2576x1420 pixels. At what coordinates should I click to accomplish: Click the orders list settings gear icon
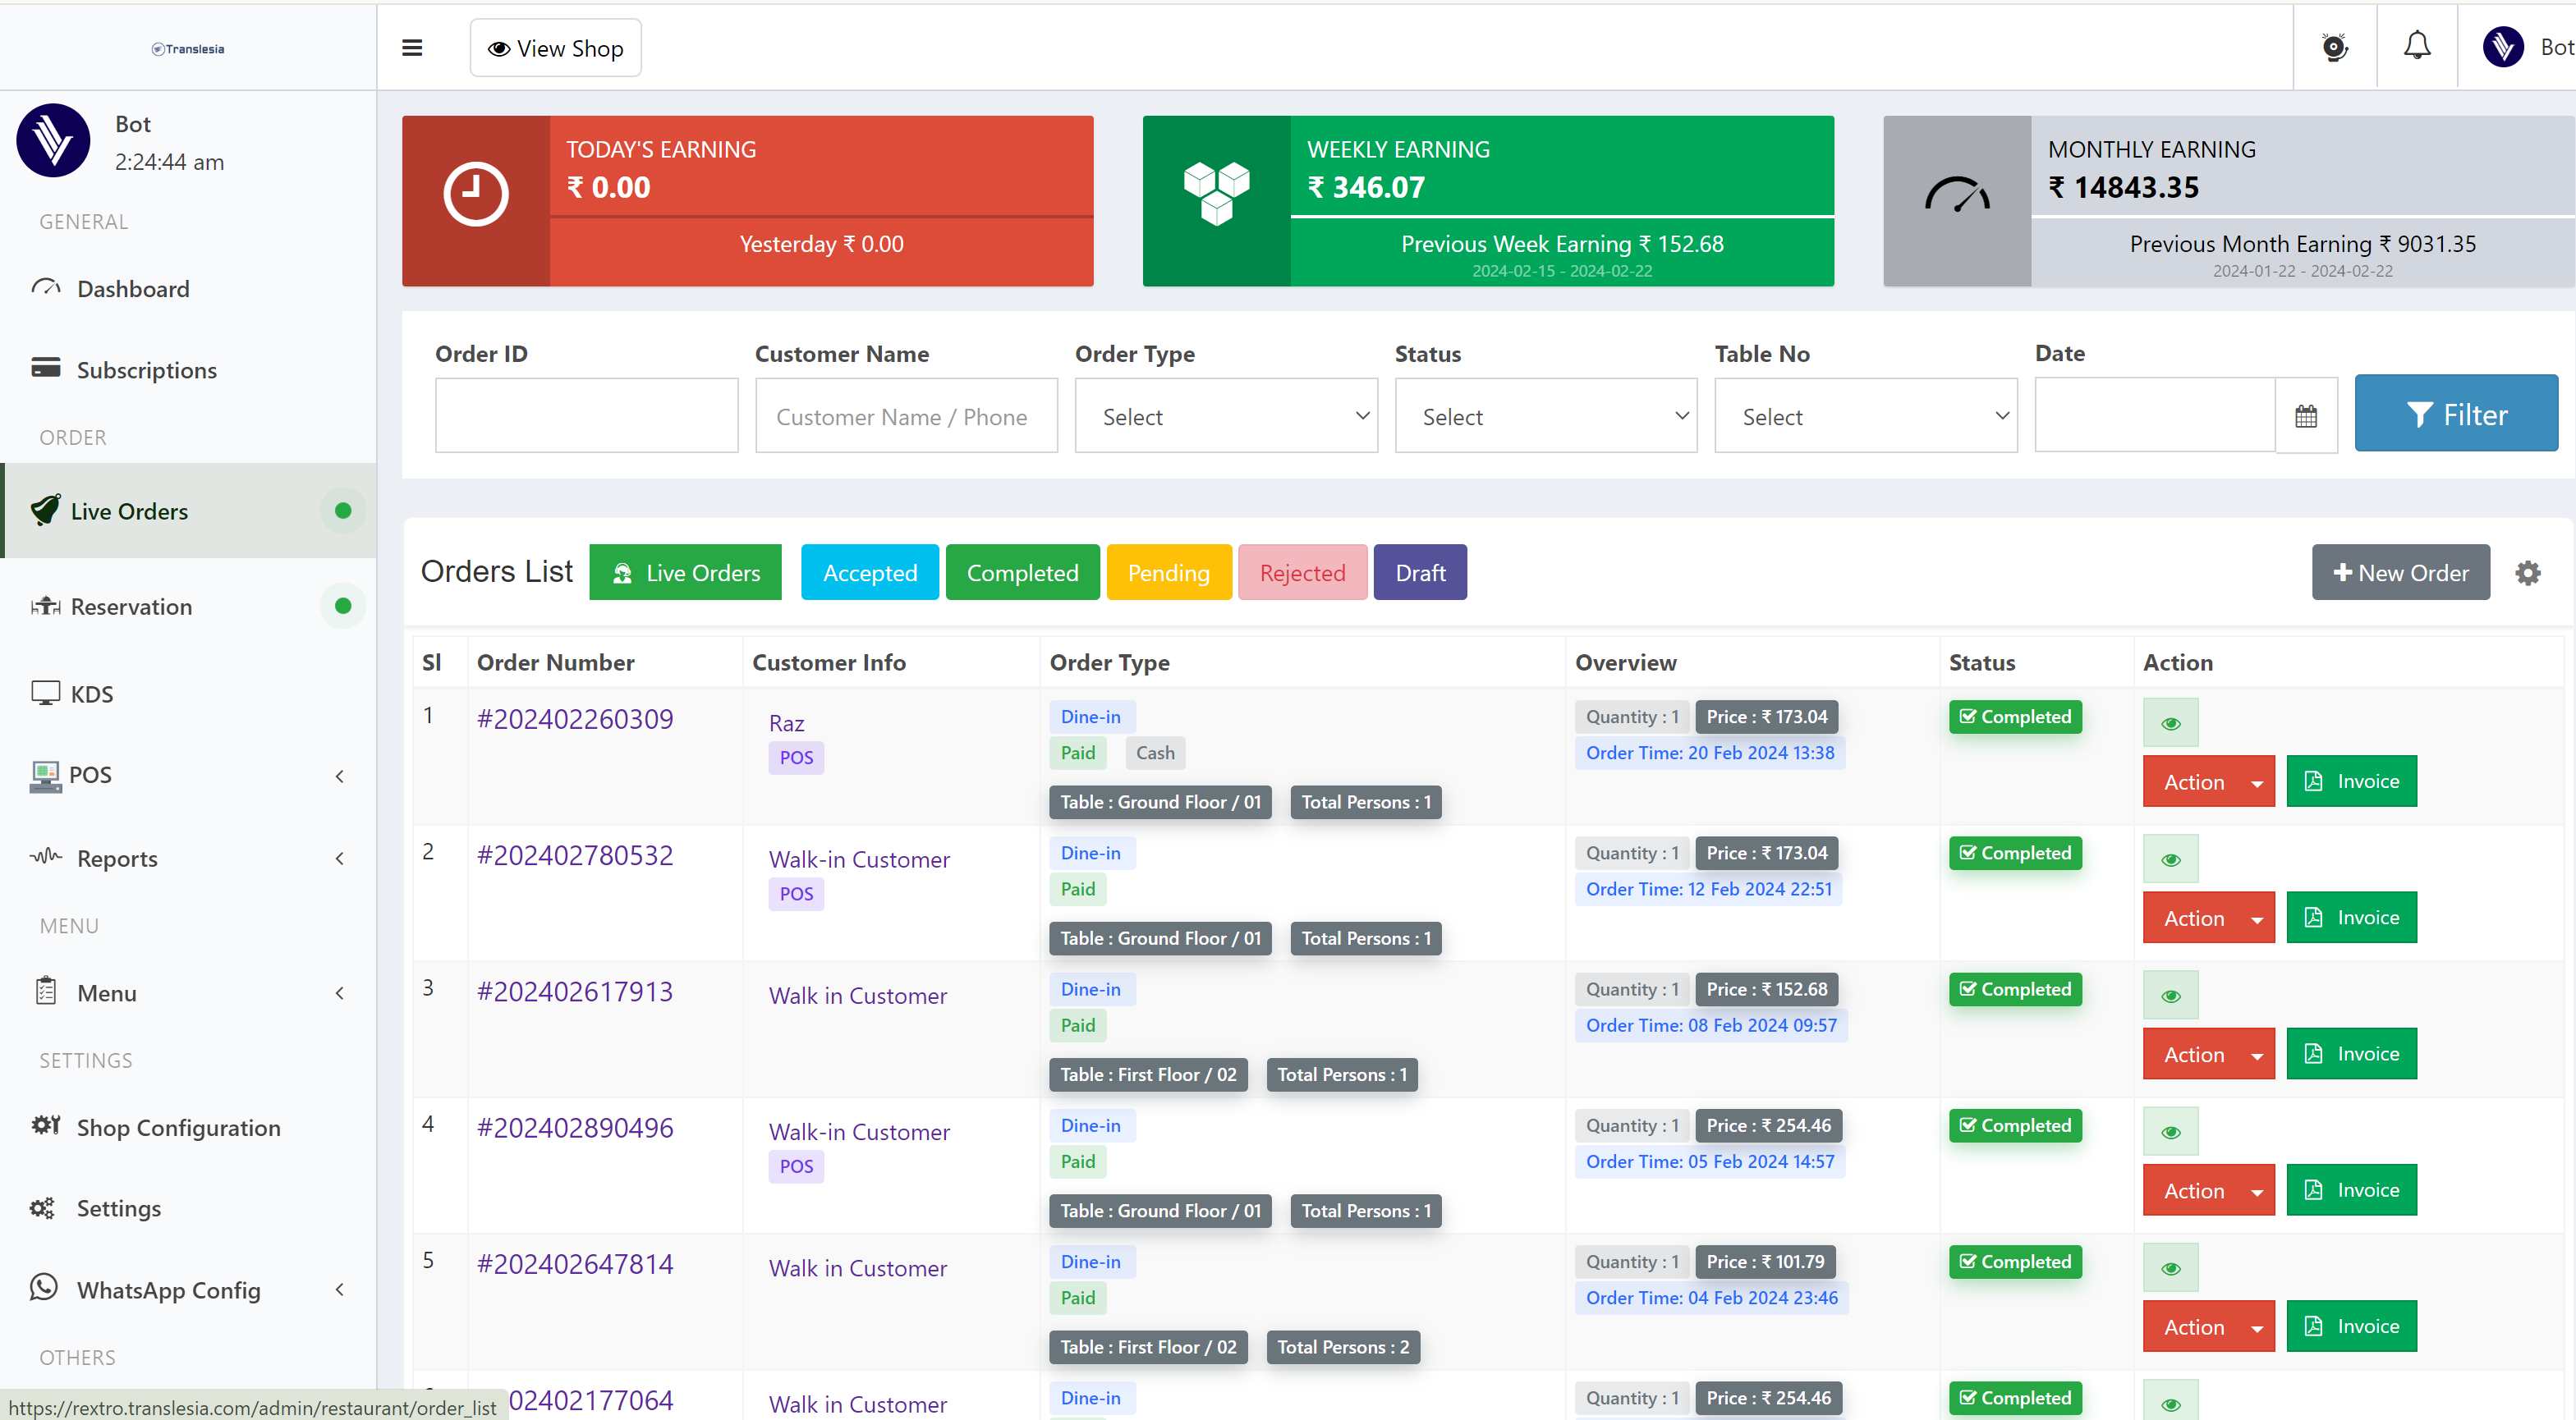point(2527,573)
